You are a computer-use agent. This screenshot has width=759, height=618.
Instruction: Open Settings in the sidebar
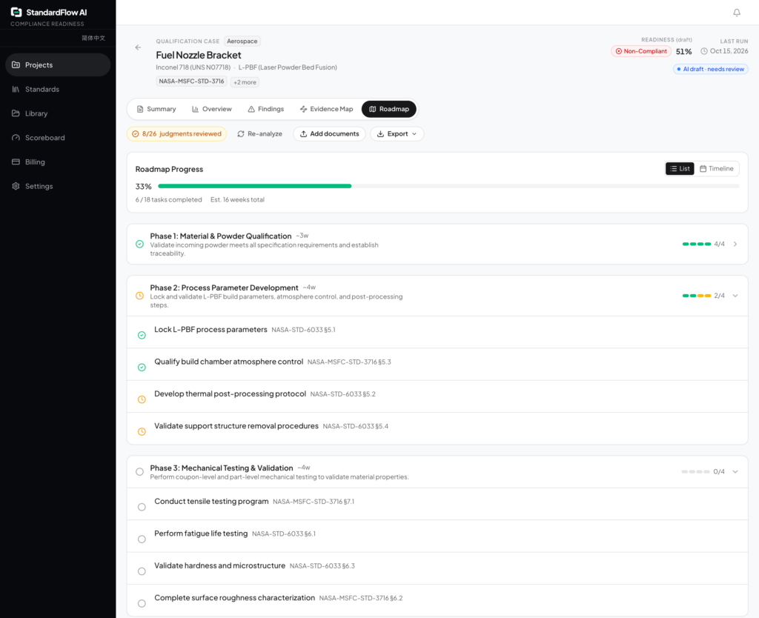58,186
